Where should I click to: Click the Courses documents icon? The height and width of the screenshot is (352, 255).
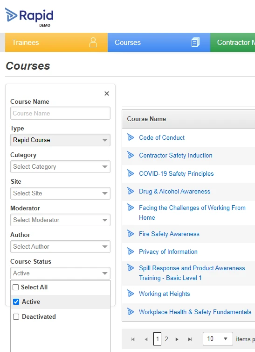[195, 42]
